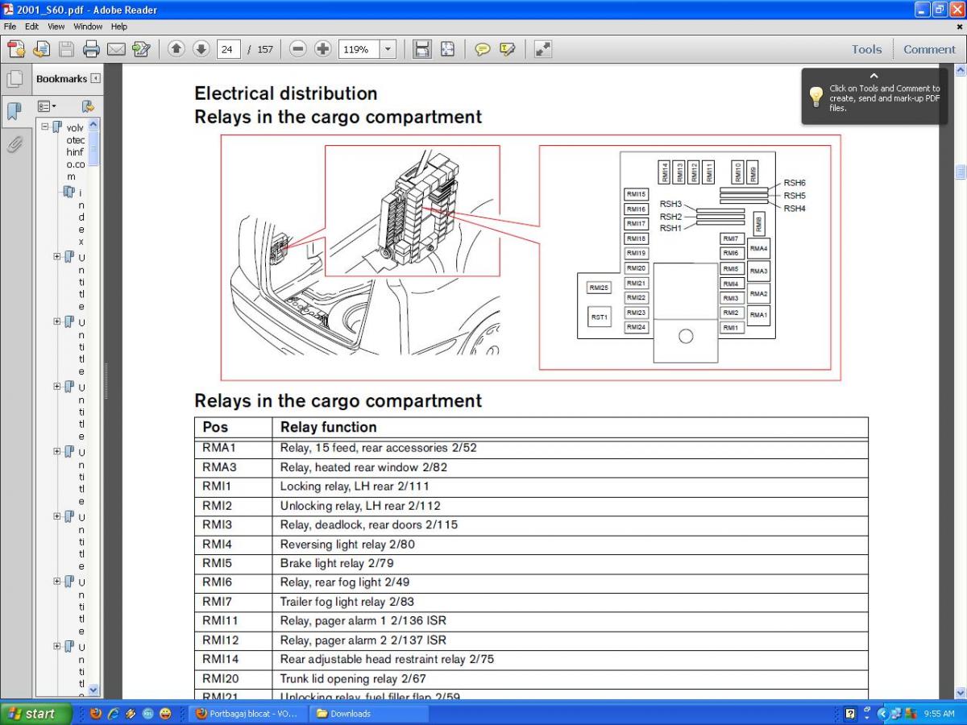Select the Highlight Text tool
Viewport: 967px width, 725px height.
(x=507, y=49)
